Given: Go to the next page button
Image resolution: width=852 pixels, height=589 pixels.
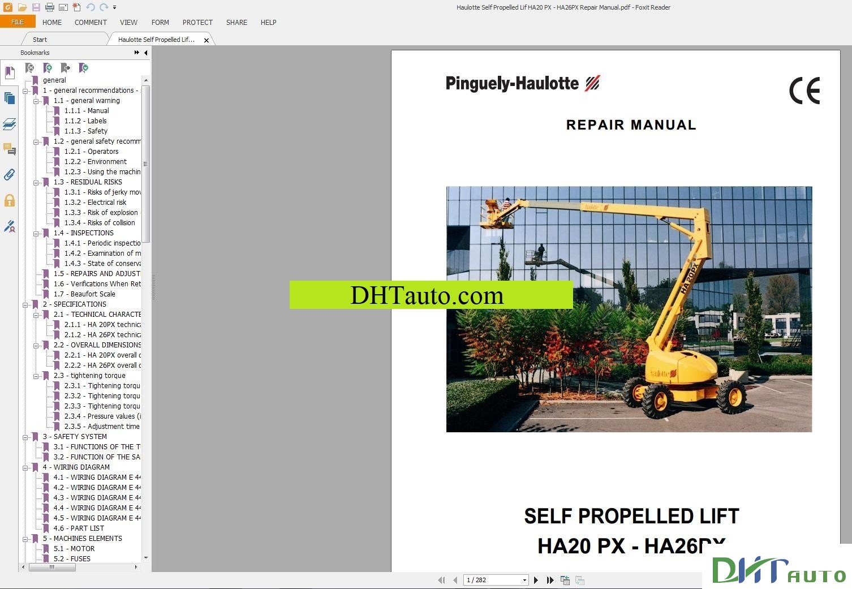Looking at the screenshot, I should pos(536,580).
